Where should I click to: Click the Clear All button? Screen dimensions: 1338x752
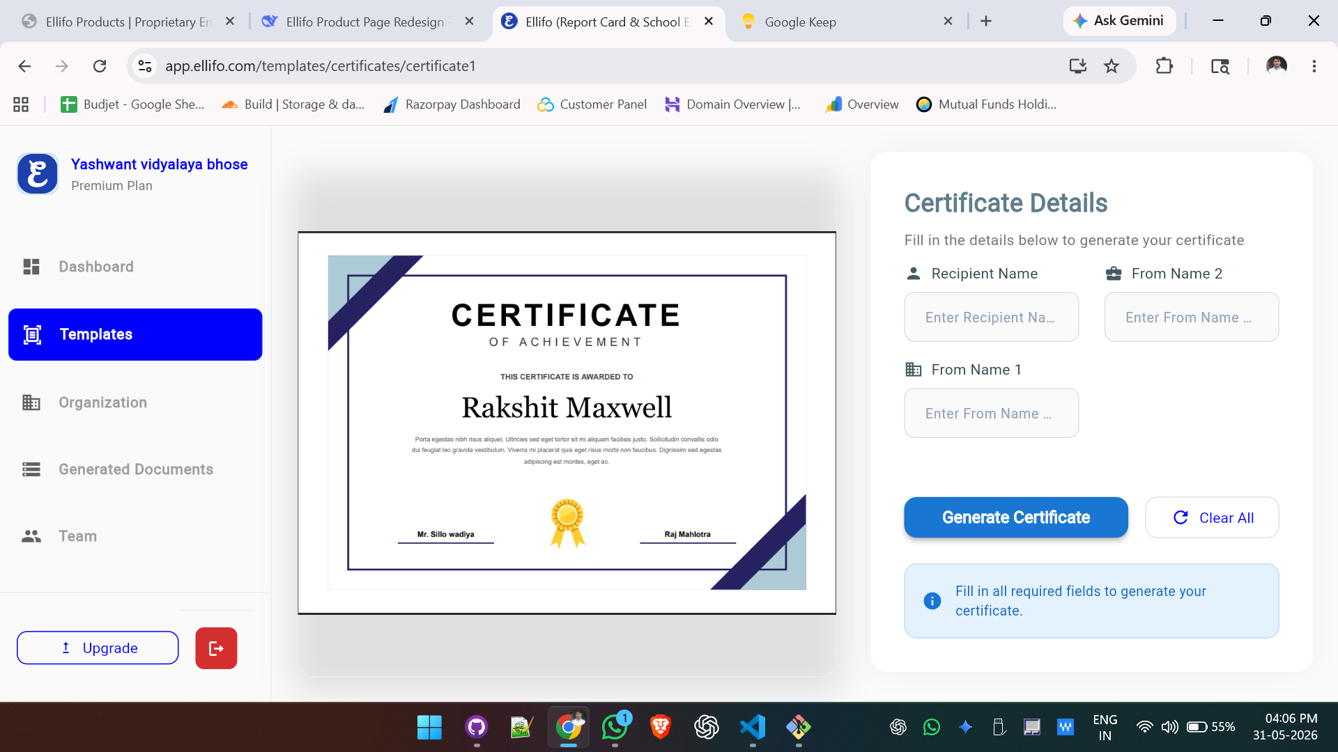[x=1212, y=517]
